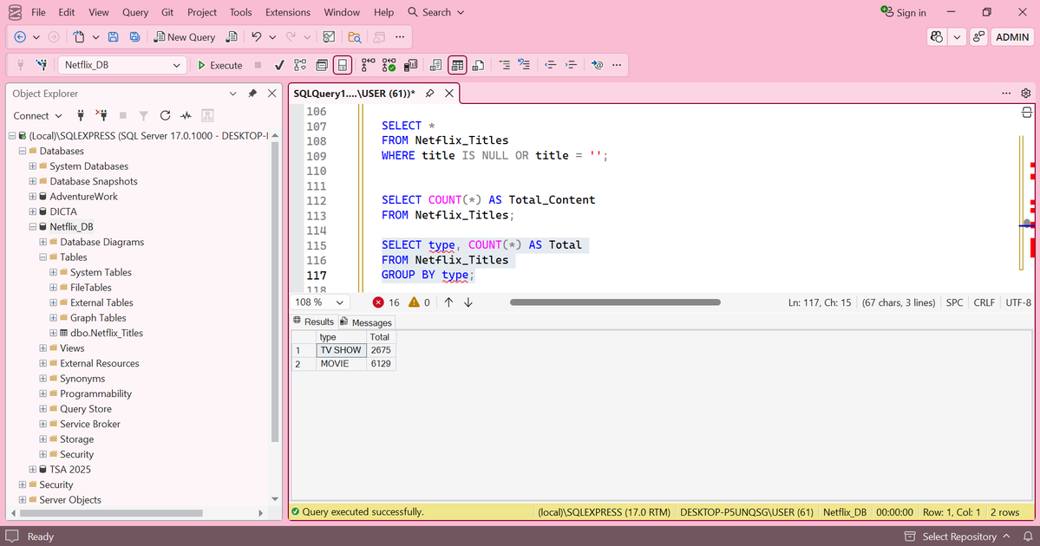Click the New Query button
1040x546 pixels.
185,37
